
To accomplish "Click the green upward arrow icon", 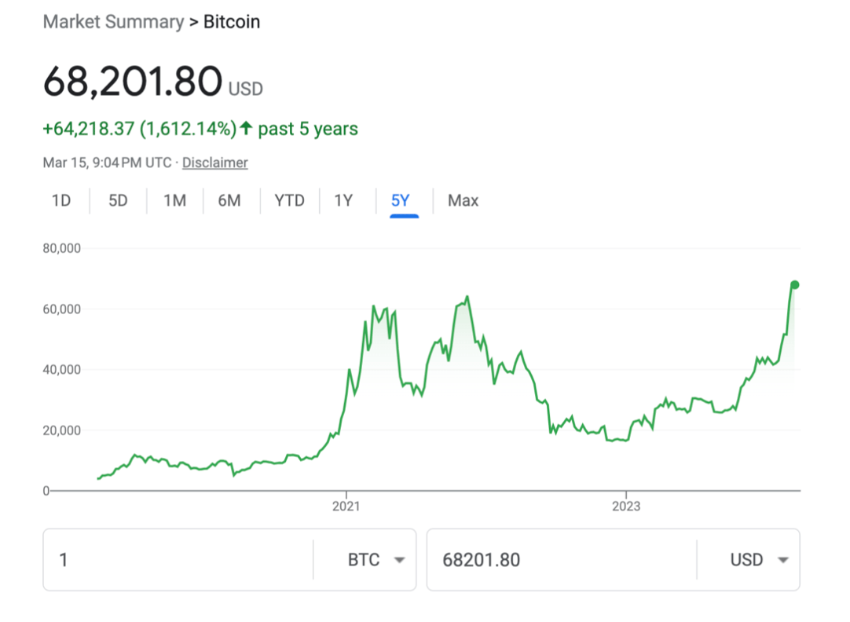I will click(x=246, y=128).
